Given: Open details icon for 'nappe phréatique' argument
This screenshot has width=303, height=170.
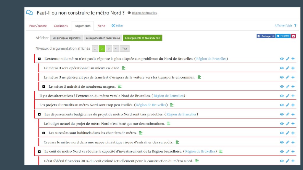Looking at the screenshot, I should pos(177,142).
